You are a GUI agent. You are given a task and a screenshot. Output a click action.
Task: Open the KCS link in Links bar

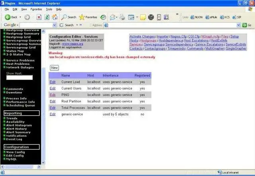pos(225,17)
